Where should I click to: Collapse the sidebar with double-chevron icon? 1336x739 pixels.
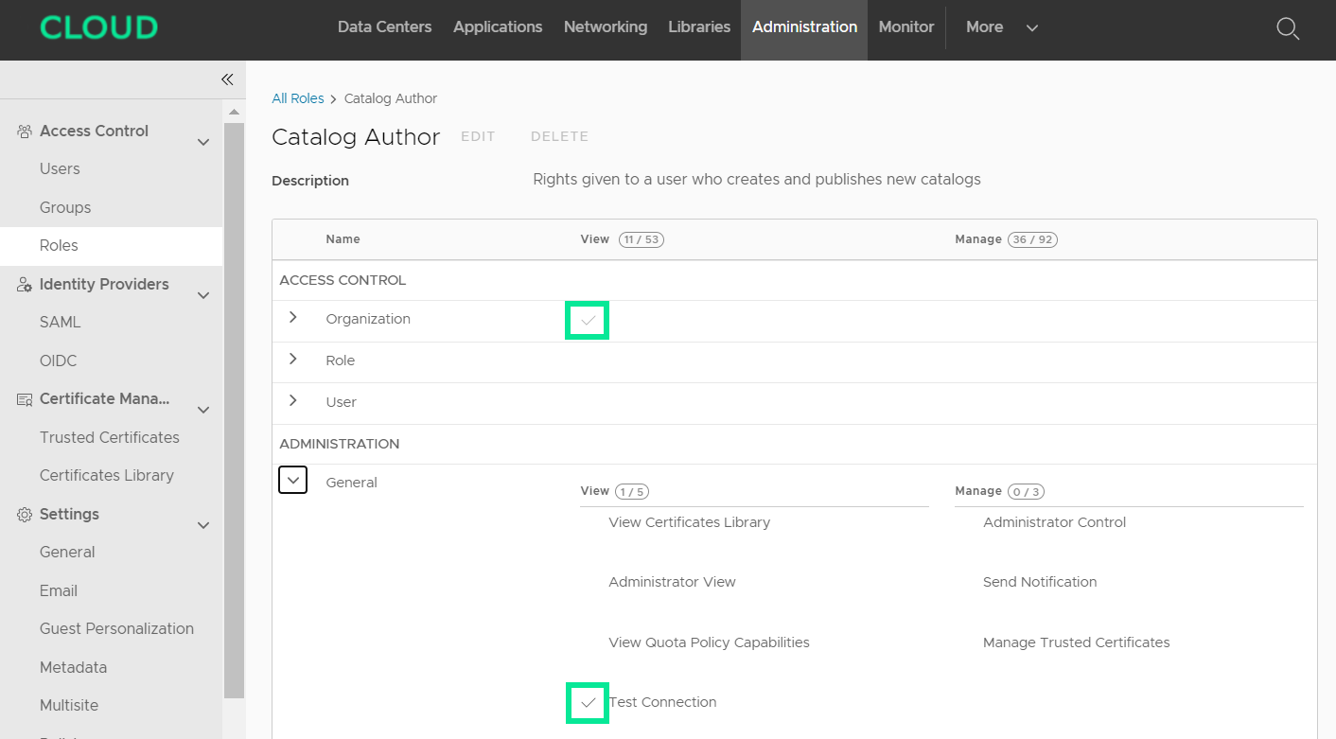point(227,79)
